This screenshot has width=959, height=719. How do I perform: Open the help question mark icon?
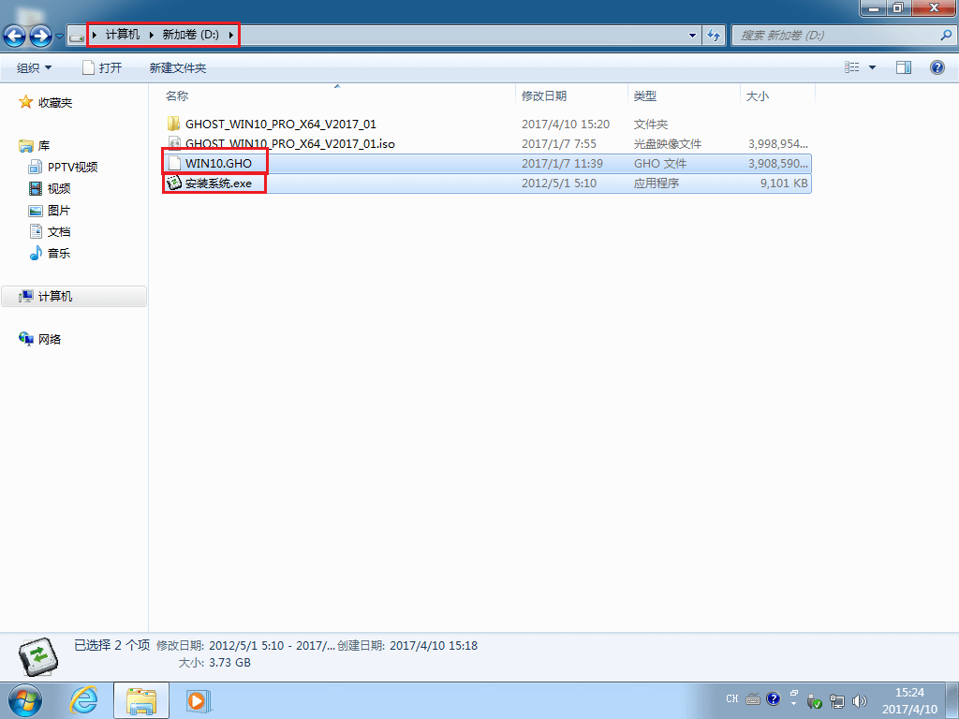[x=937, y=67]
